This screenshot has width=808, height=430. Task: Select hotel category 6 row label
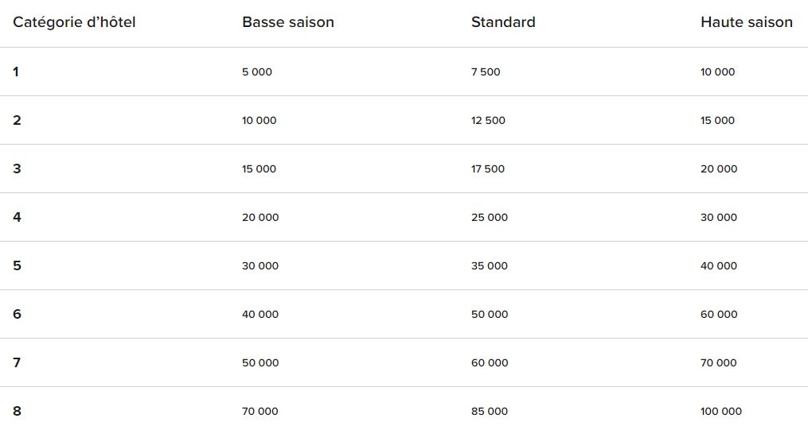pyautogui.click(x=17, y=314)
